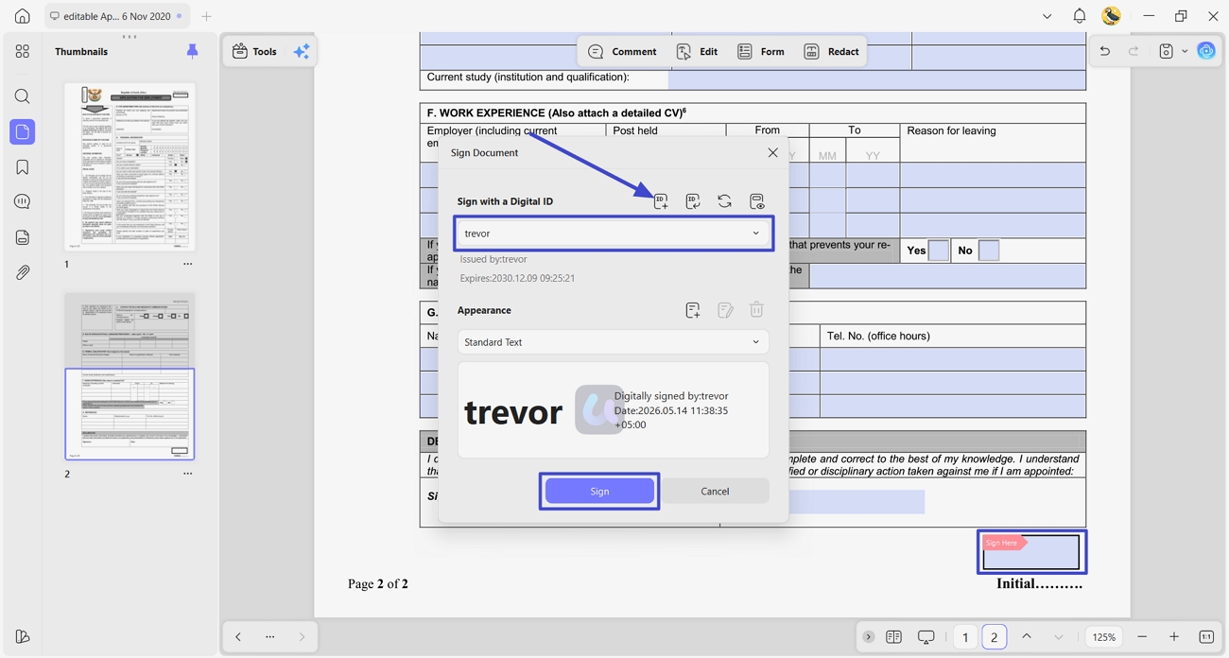Go to previous item bottom-left arrow
The width and height of the screenshot is (1229, 658).
[x=238, y=637]
